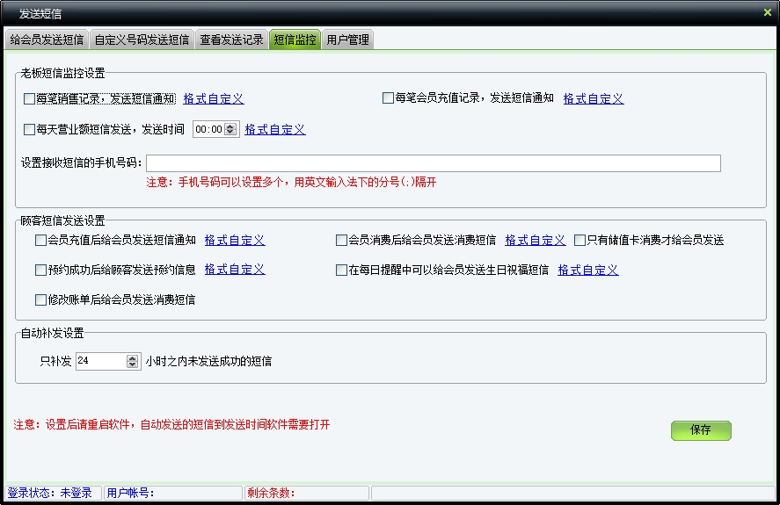This screenshot has height=505, width=780.
Task: Click the green 保存 button
Action: (701, 430)
